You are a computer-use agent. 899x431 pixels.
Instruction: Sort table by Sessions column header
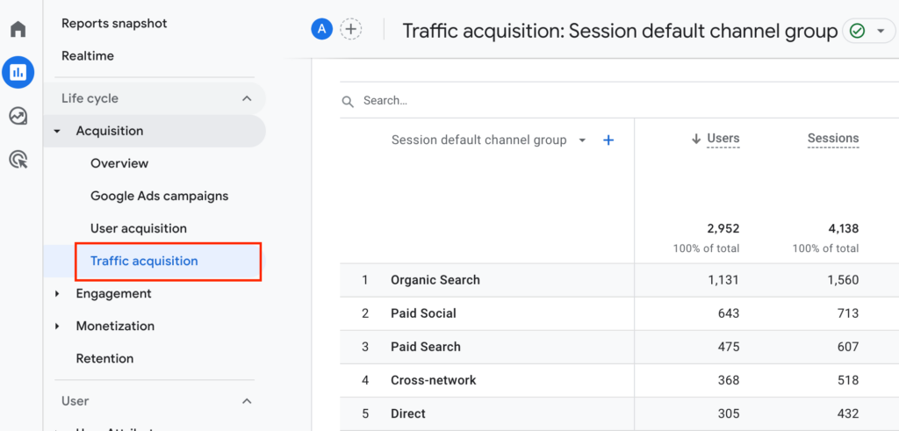833,138
